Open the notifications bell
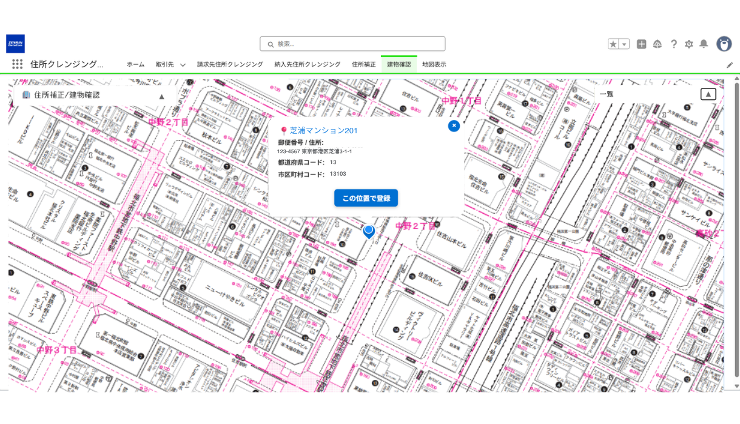 [704, 44]
